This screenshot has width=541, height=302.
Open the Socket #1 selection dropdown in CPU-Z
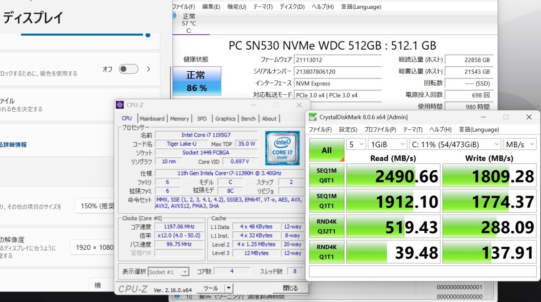(x=168, y=272)
